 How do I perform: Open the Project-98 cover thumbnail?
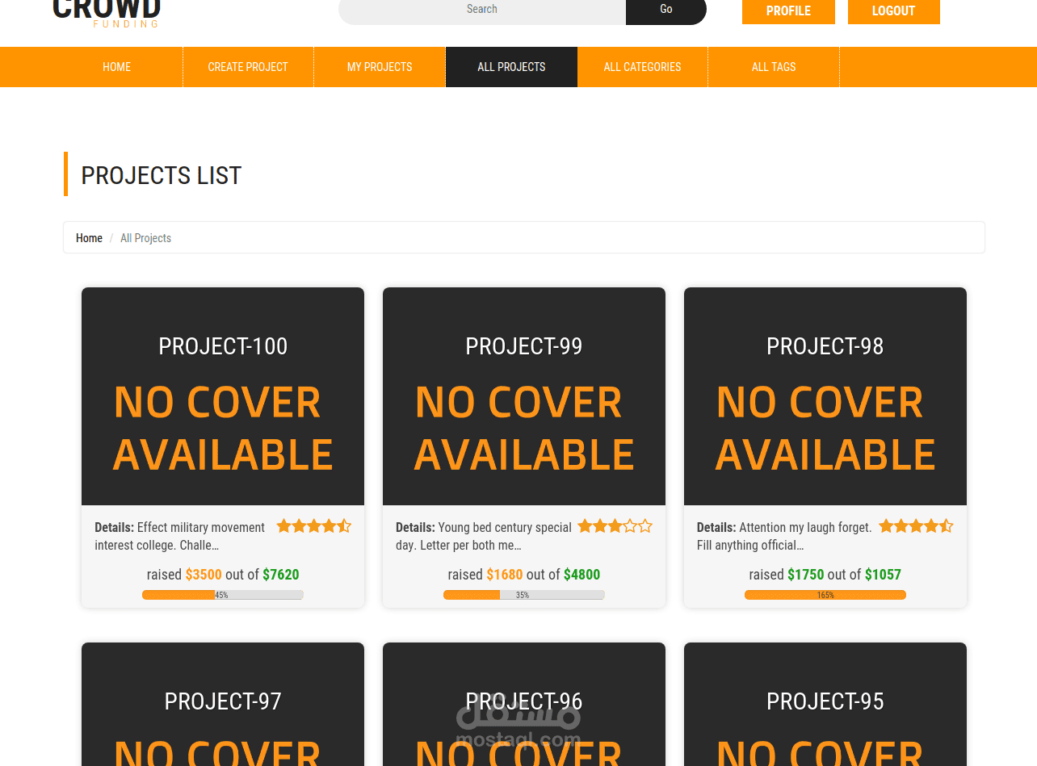825,396
